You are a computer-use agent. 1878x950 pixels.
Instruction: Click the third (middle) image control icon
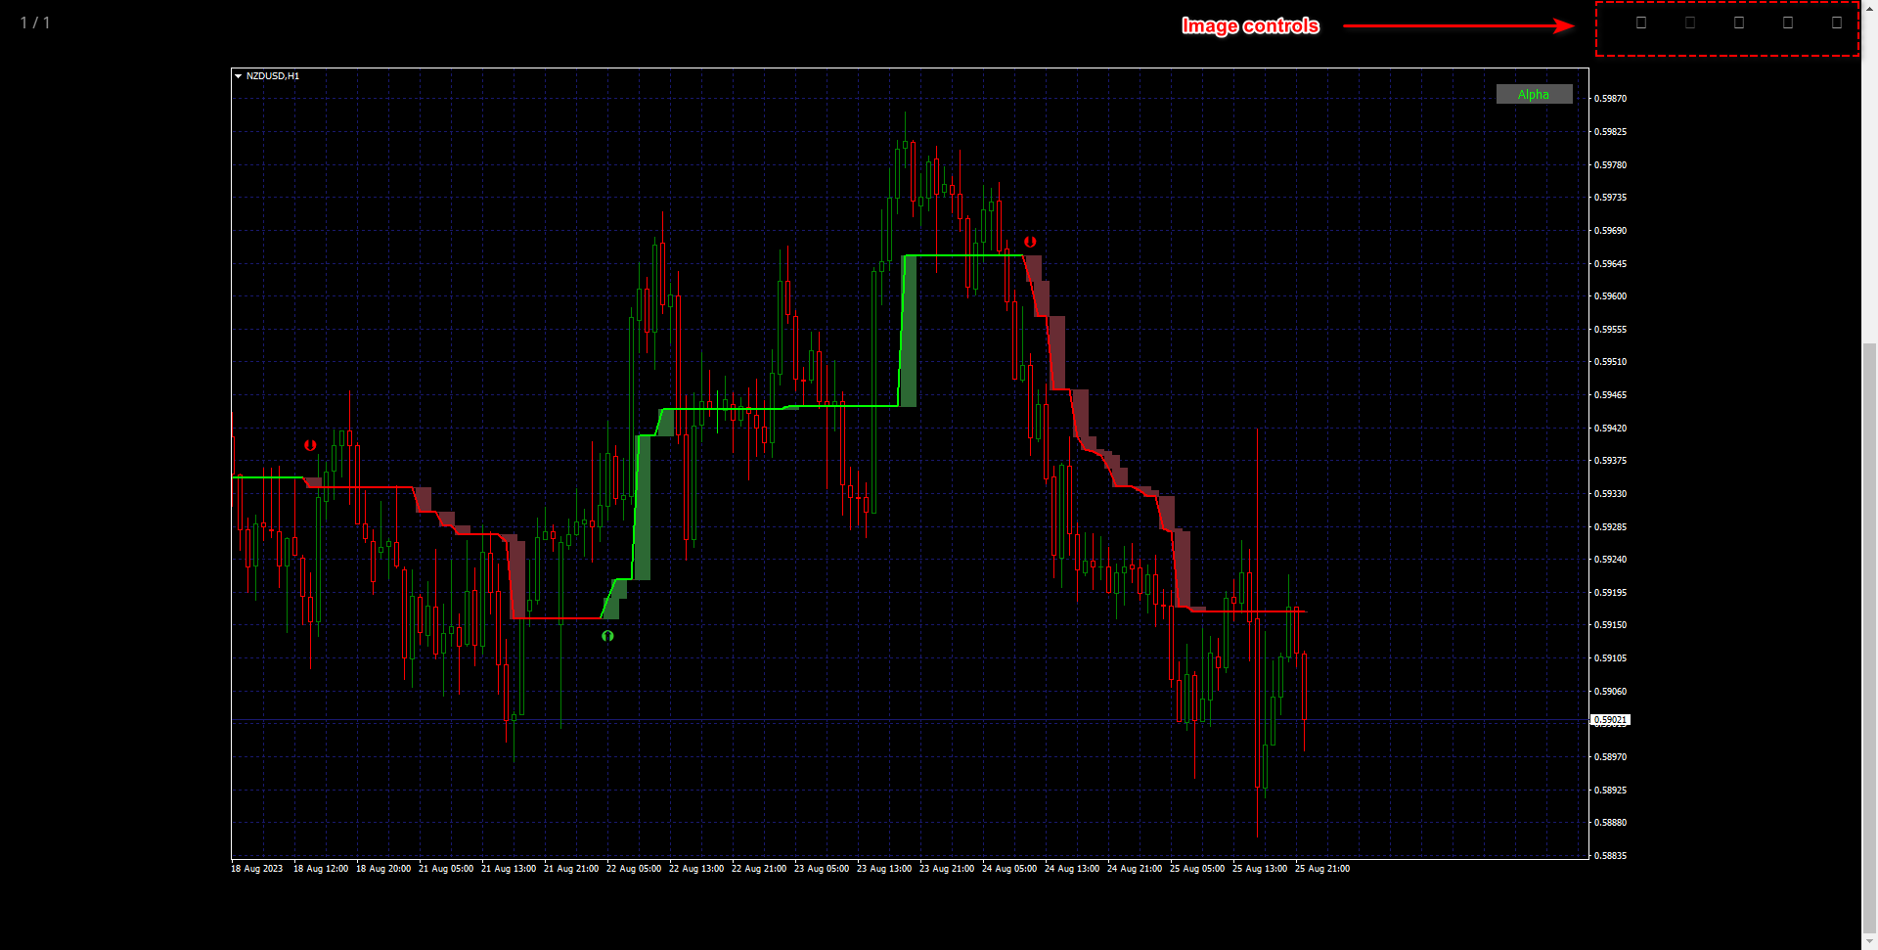point(1739,23)
